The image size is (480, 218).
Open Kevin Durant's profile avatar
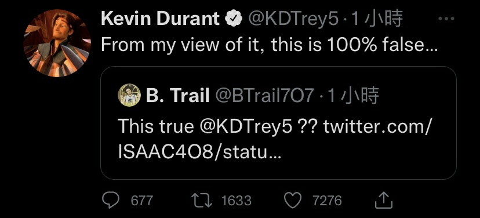tap(57, 43)
